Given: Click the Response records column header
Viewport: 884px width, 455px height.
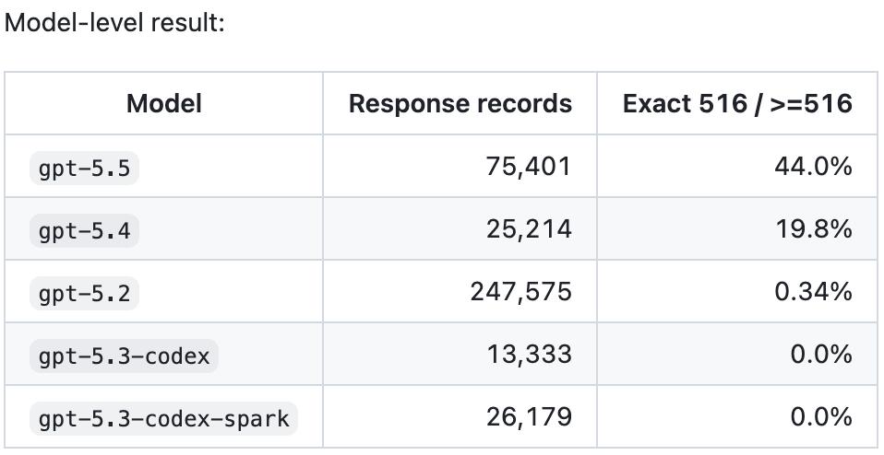Looking at the screenshot, I should [x=460, y=103].
